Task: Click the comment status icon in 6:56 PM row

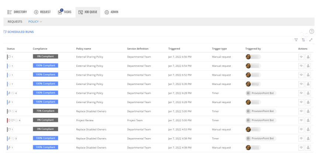Action: point(9,57)
